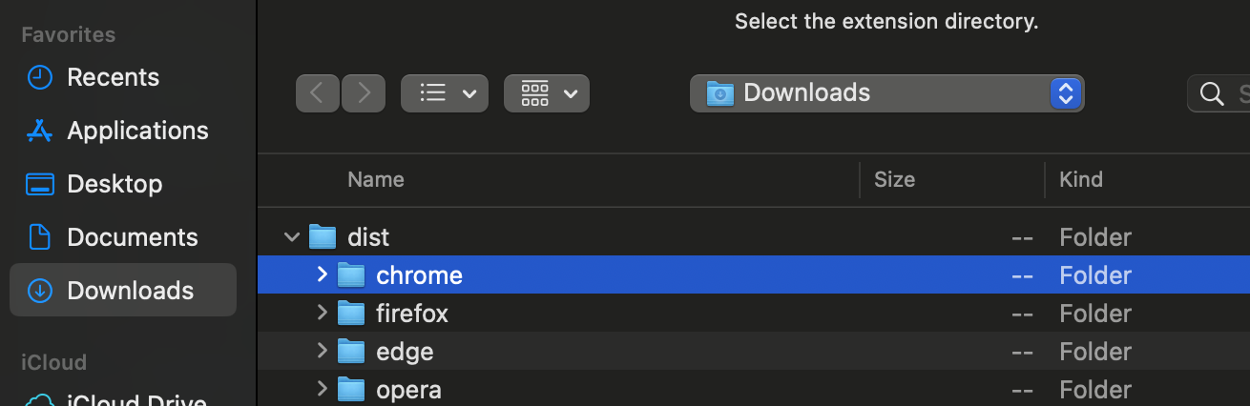1250x406 pixels.
Task: Expand the chrome folder
Action: [x=323, y=274]
